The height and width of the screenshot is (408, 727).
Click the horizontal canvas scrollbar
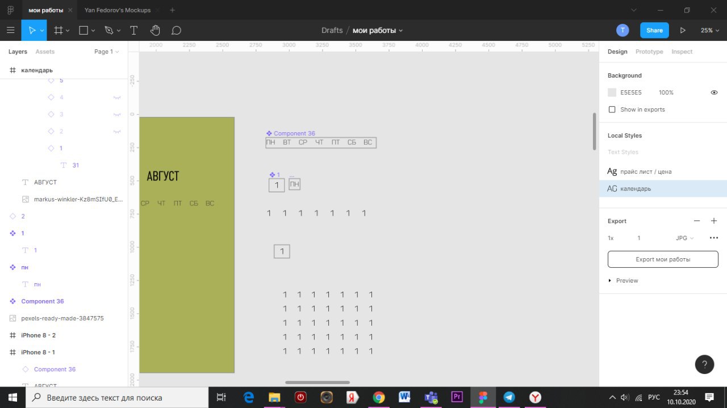317,382
